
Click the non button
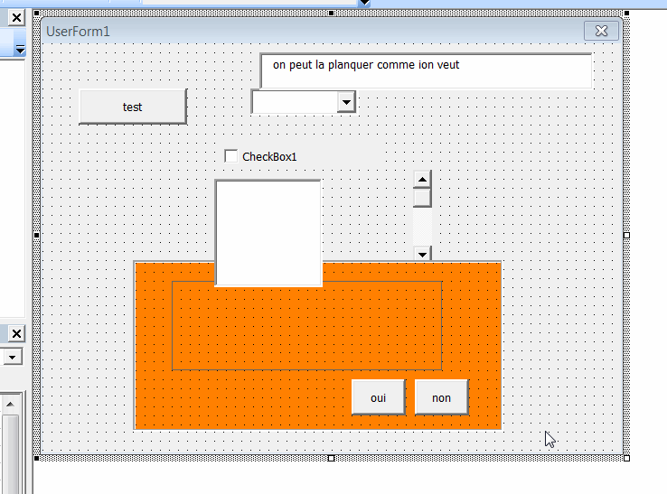tap(442, 397)
